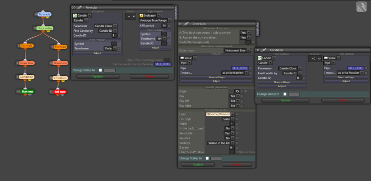Close the Condition panel with its X icon
The height and width of the screenshot is (181, 371).
(x=258, y=50)
